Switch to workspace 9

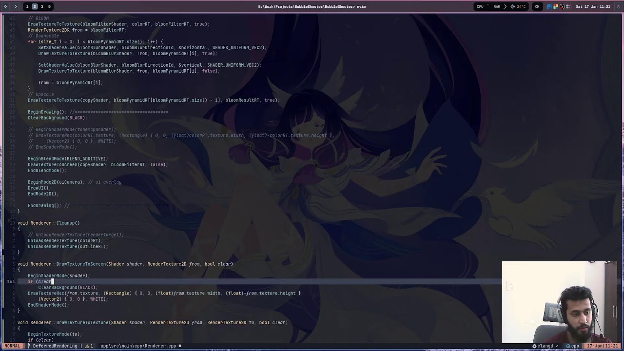[x=49, y=6]
